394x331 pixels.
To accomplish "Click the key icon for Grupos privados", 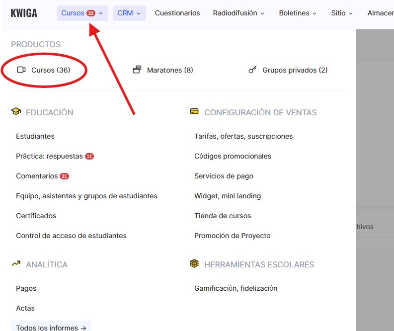I will (x=252, y=70).
